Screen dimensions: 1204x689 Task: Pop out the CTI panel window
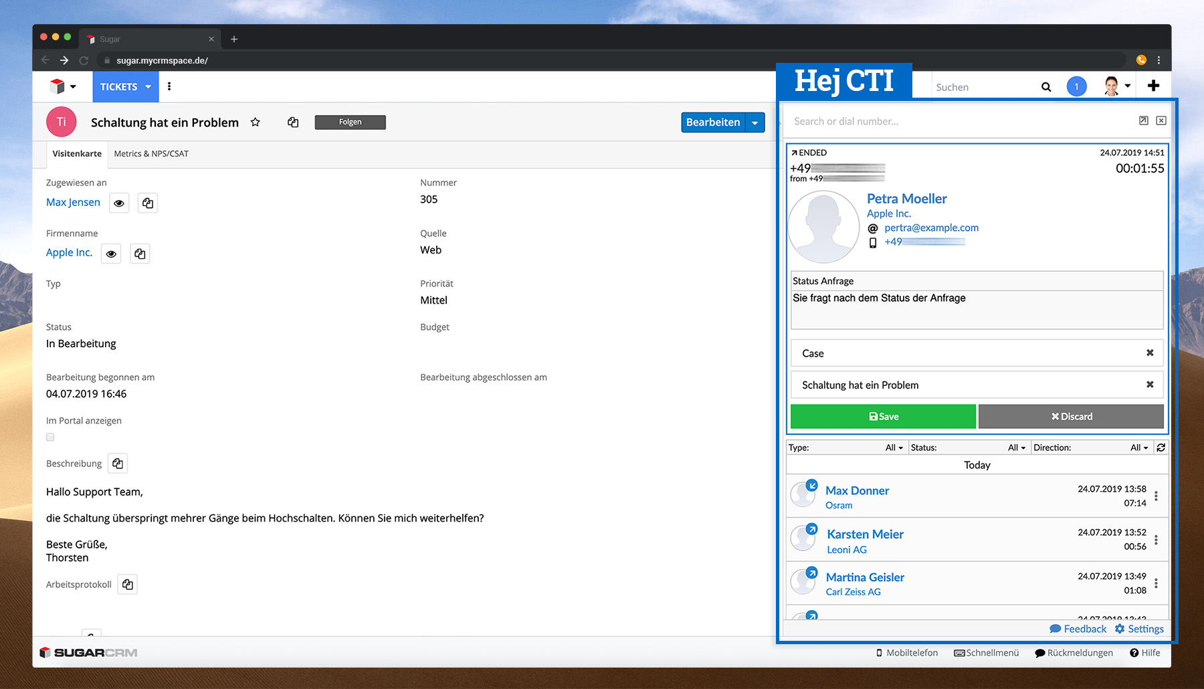(1144, 120)
